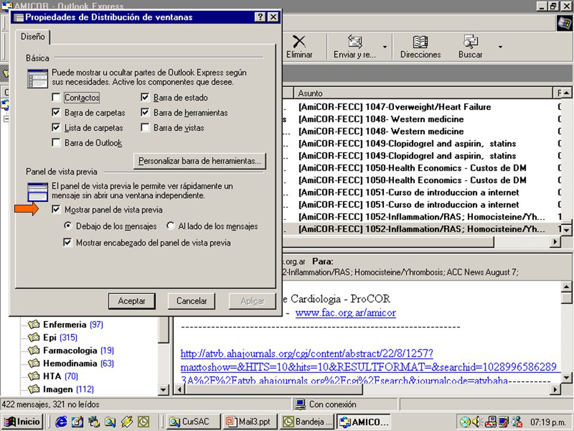Viewport: 574px width, 431px height.
Task: Click the 07:19 p.m. clock
Action: (x=548, y=422)
